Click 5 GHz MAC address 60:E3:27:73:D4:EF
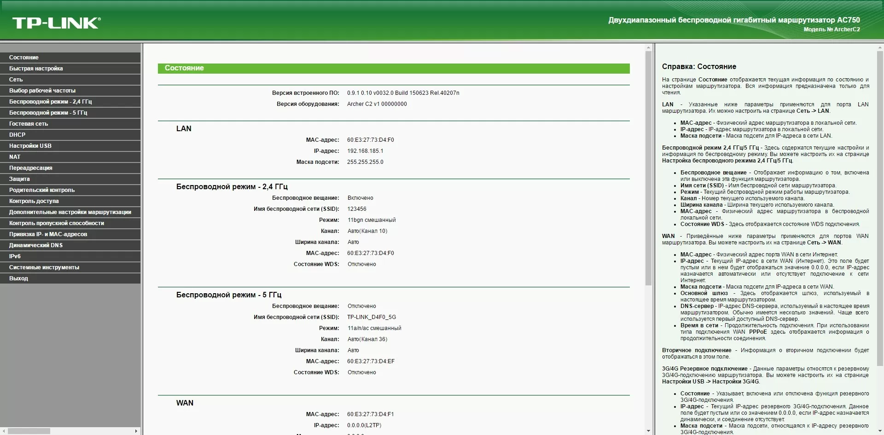The image size is (884, 435). coord(371,361)
